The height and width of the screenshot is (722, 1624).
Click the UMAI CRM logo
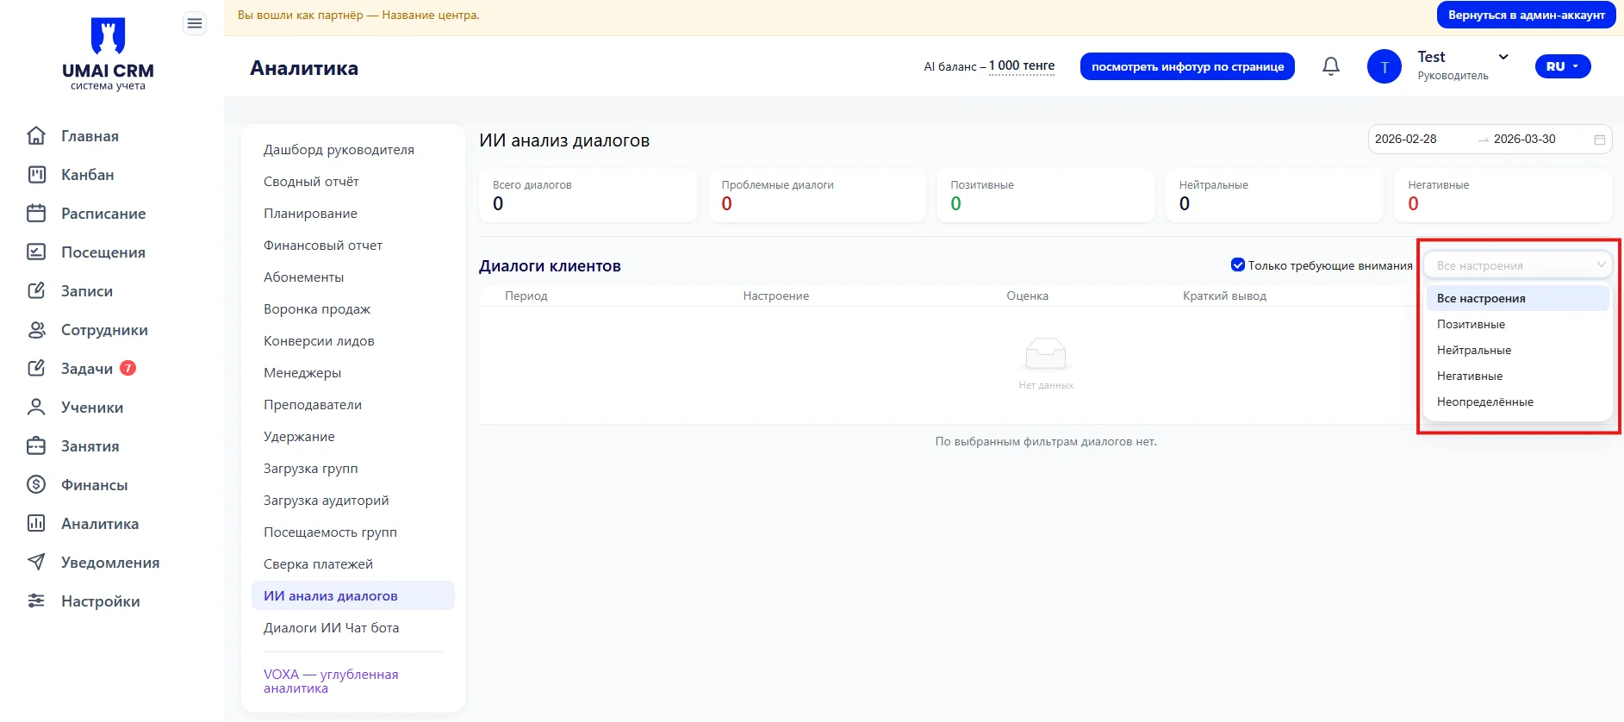click(x=108, y=53)
